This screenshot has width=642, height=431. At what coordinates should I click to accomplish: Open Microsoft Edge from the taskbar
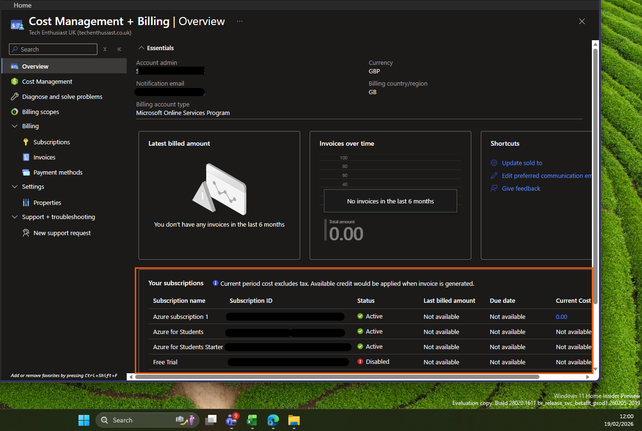pos(273,420)
